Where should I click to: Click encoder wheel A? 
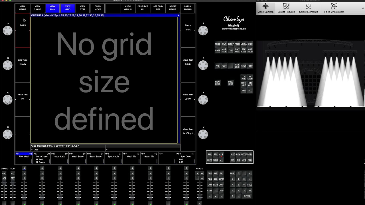pos(8,30)
